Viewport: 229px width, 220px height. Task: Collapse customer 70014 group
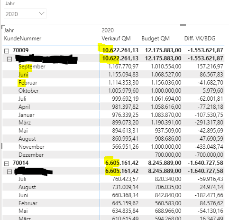coord(7,163)
